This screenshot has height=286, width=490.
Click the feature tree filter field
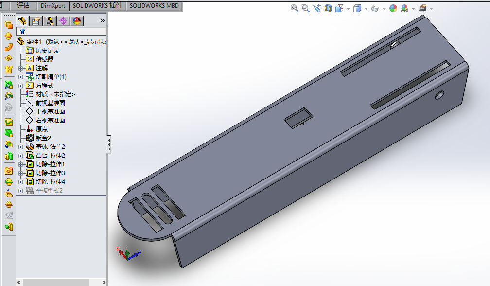click(61, 31)
